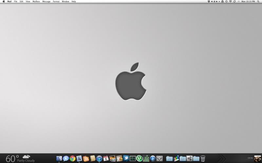Image resolution: width=262 pixels, height=163 pixels.
Task: Launch iTunes from the Dock
Action: pos(99,158)
